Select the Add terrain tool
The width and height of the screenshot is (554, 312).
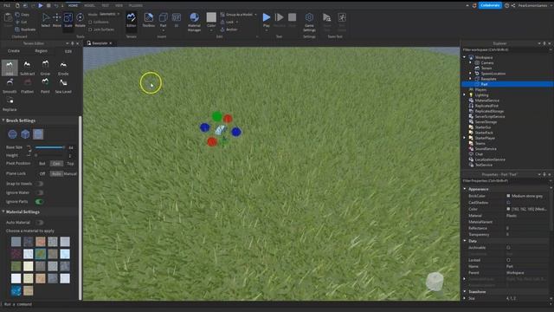(10, 68)
